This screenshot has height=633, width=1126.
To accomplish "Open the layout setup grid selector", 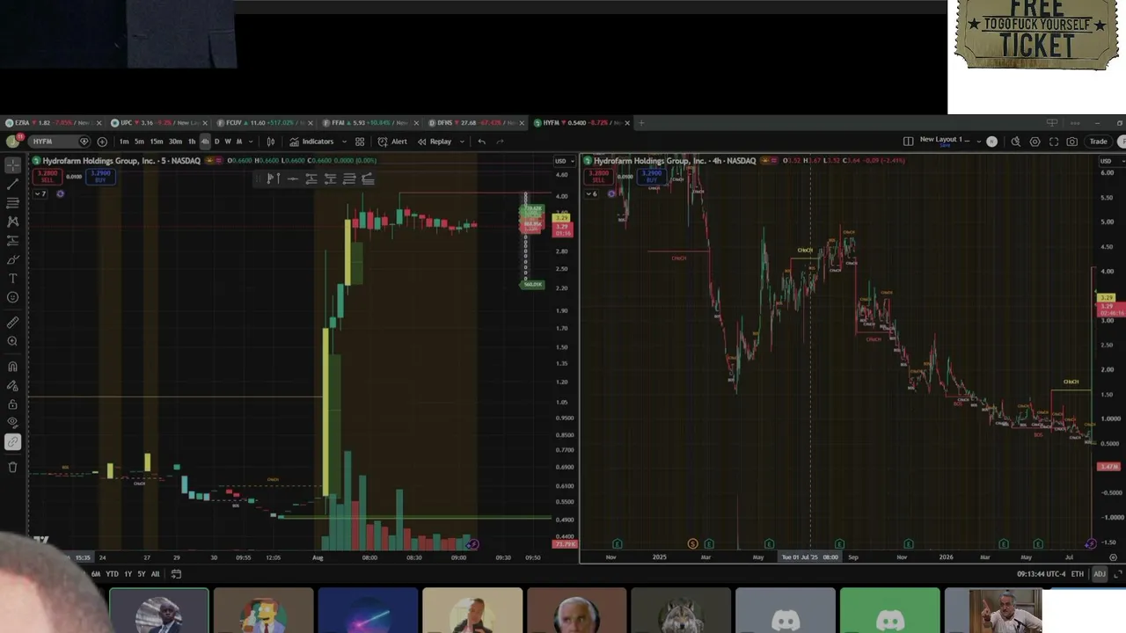I will pyautogui.click(x=908, y=142).
